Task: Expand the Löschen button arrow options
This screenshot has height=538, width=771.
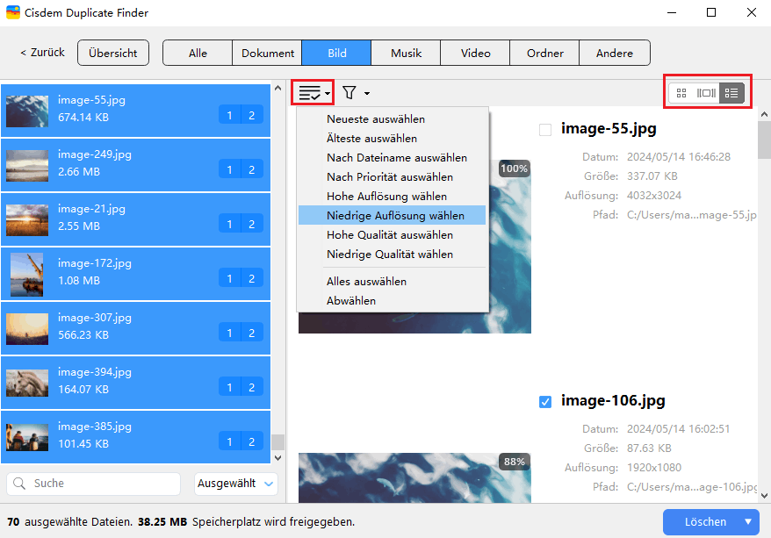Action: coord(748,521)
